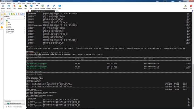Click the SFTP download arrow icon
Image resolution: width=194 pixels, height=109 pixels.
click(x=7, y=14)
